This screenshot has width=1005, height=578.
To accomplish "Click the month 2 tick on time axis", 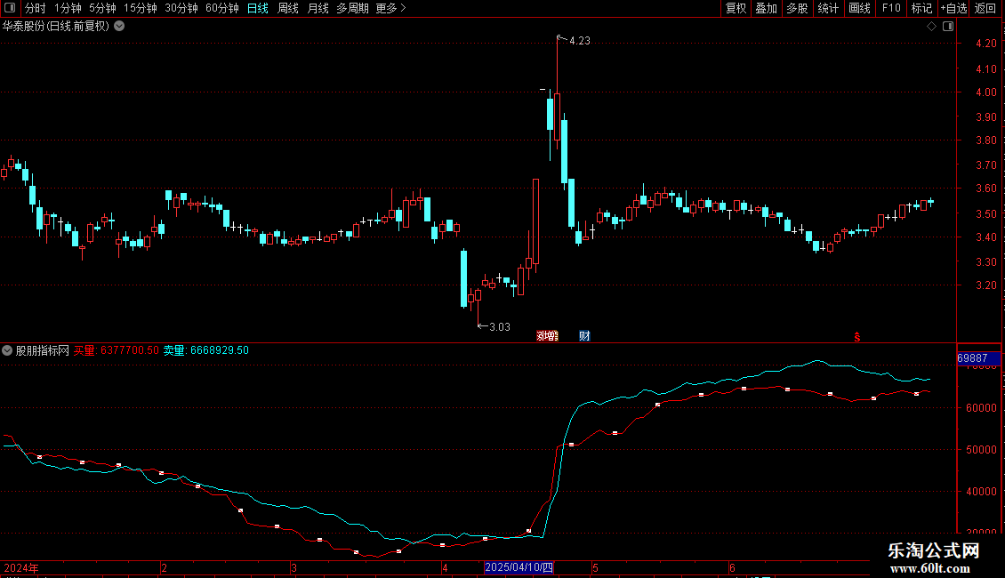I will [x=164, y=568].
